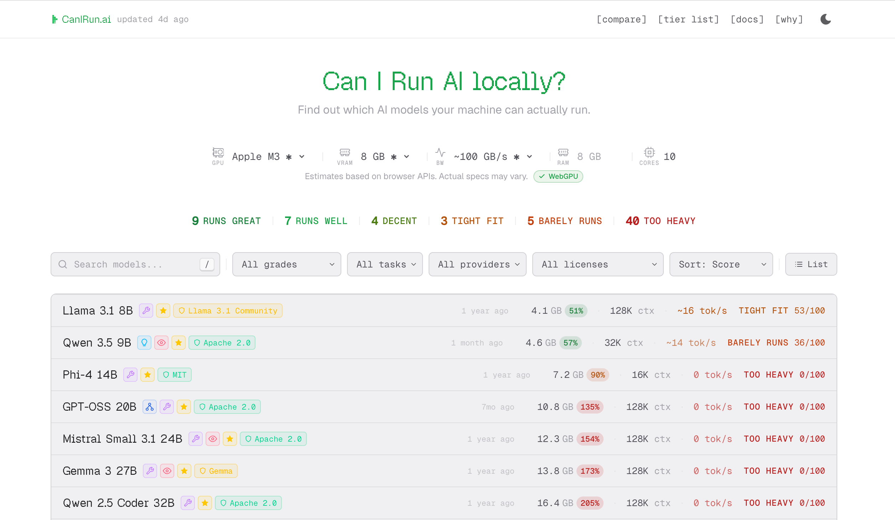Click the 51% VRAM usage badge on Llama 3.1 8B
Viewport: 895px width, 520px height.
pos(576,311)
